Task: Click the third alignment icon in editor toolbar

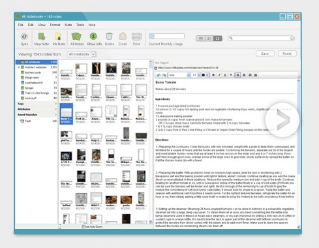Action: (250, 75)
